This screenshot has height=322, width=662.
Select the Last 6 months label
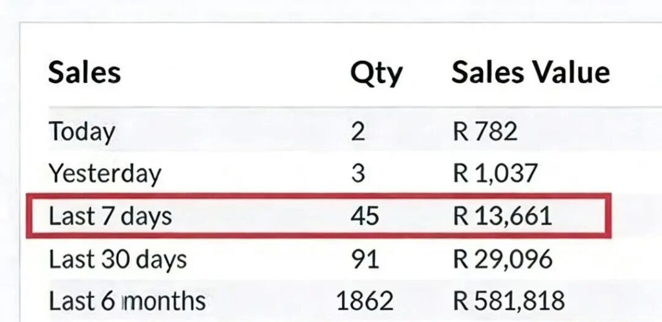click(x=127, y=301)
